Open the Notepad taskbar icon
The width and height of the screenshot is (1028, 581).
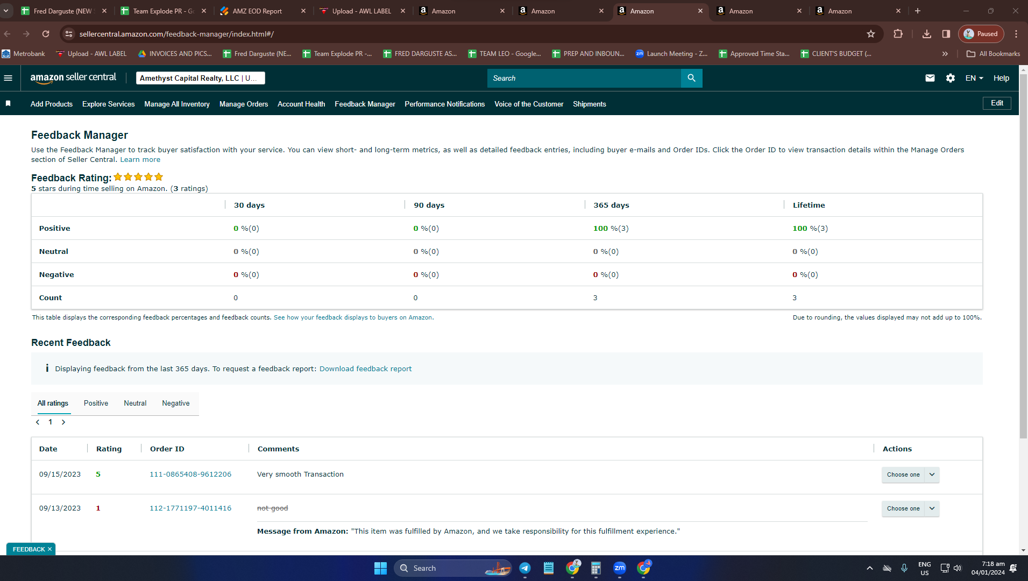click(x=549, y=568)
